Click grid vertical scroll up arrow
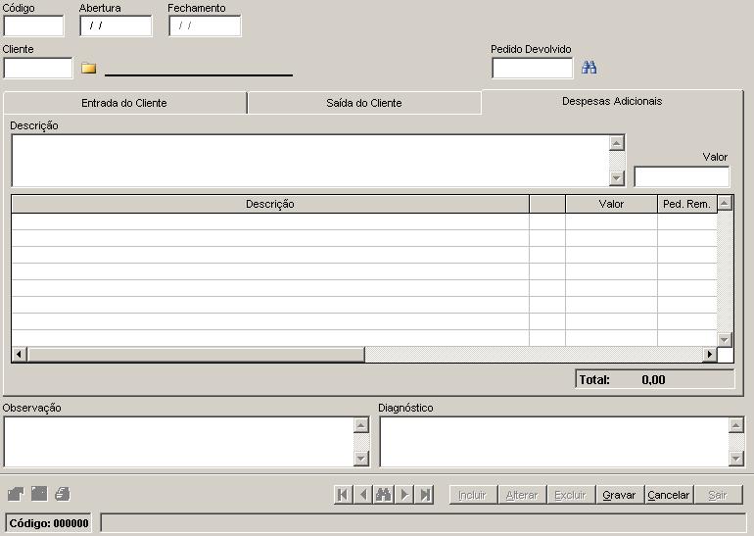This screenshot has width=754, height=536. coord(725,203)
